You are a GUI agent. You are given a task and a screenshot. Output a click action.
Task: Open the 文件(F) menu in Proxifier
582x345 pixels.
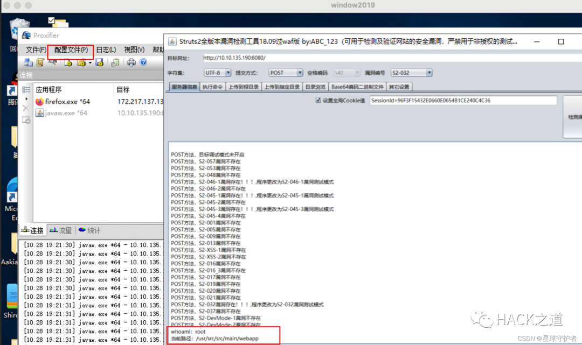(36, 50)
